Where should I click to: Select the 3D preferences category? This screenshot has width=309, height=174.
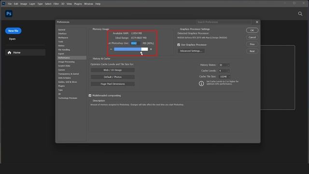point(59,94)
